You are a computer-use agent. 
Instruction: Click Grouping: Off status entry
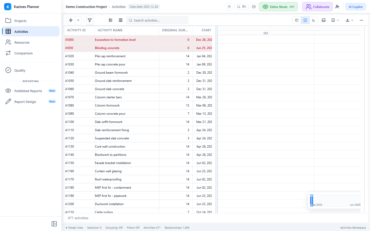coord(114,228)
